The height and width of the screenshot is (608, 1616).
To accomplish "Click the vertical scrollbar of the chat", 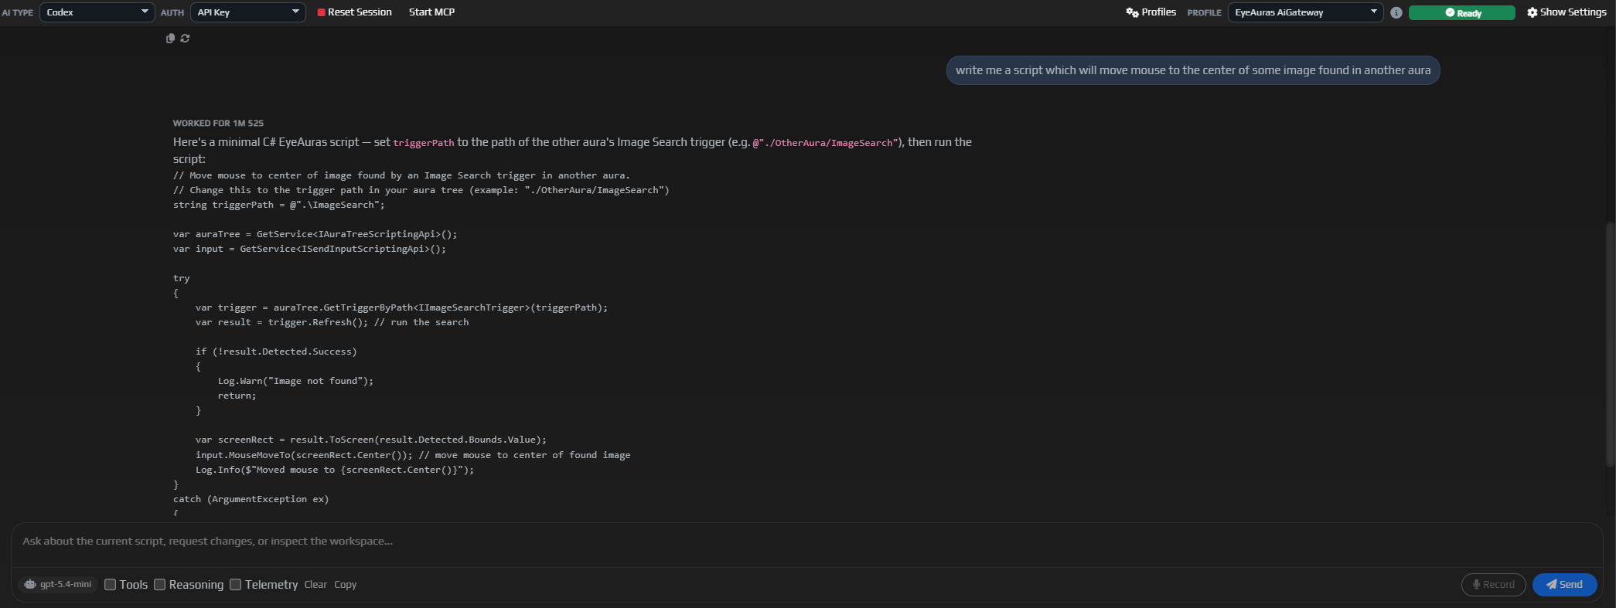I will pos(1610,344).
